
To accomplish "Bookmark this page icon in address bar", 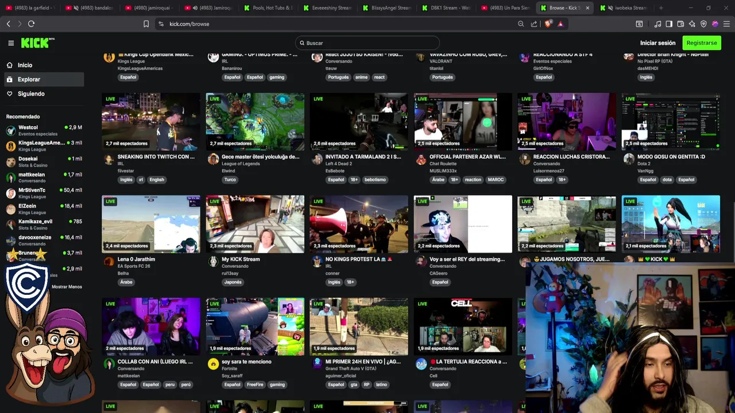I will click(x=146, y=24).
